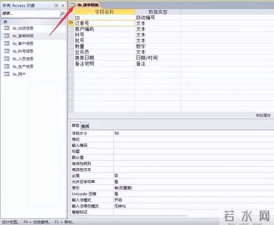The width and height of the screenshot is (274, 225).
Task: Select the 接单日期 field name cell
Action: [x=104, y=58]
